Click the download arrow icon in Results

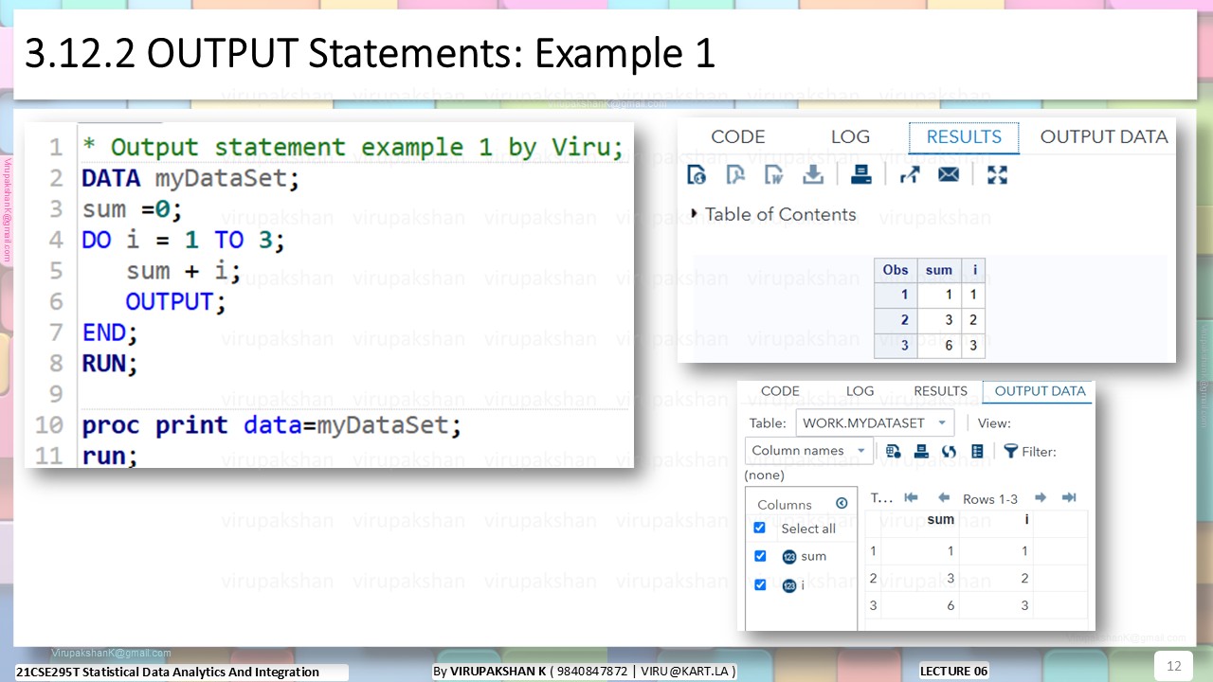pos(813,174)
